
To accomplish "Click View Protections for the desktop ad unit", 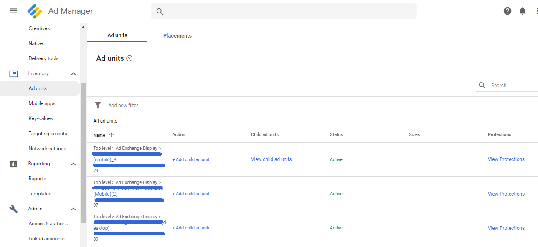I will [x=506, y=228].
